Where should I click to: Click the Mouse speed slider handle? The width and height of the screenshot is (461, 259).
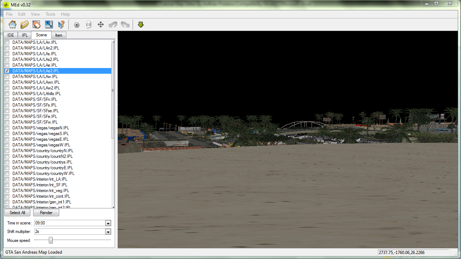tap(51, 240)
